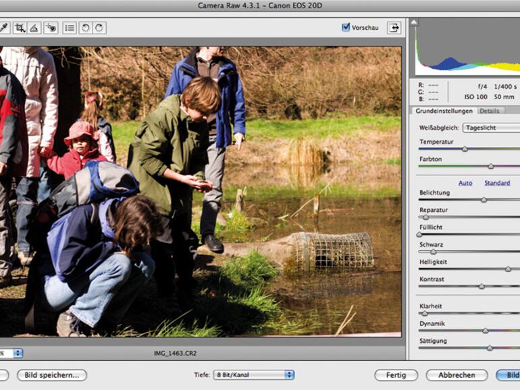Click the Reparatur slider handle
The width and height of the screenshot is (520, 390).
(426, 217)
